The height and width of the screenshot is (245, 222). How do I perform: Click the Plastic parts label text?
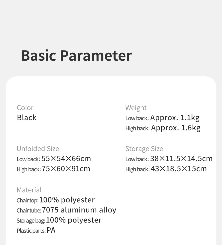point(31,231)
